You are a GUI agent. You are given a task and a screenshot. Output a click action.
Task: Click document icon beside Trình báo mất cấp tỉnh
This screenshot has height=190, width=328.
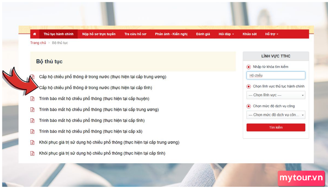32,120
